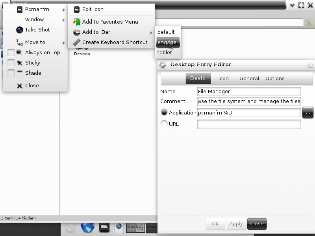The width and height of the screenshot is (315, 236).
Task: Click the OK button
Action: coord(215,224)
